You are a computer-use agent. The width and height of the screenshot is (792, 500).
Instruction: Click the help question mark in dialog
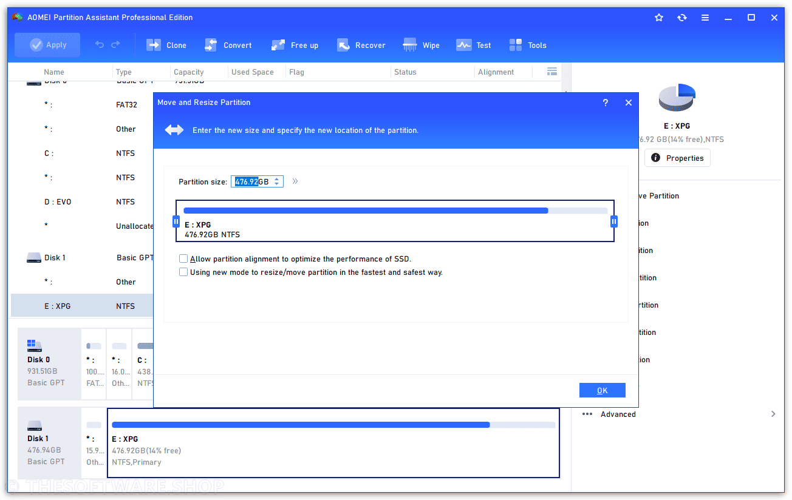(x=606, y=103)
